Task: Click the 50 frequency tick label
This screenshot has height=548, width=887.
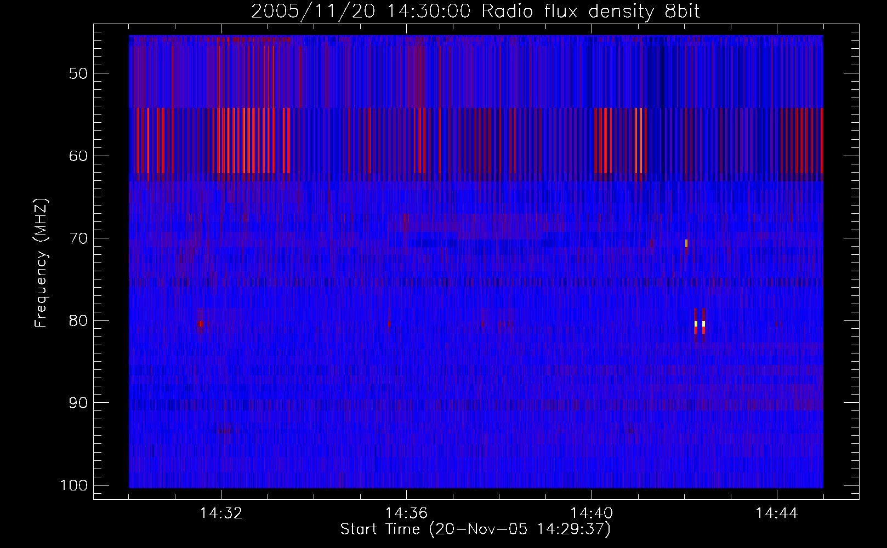Action: (x=78, y=73)
